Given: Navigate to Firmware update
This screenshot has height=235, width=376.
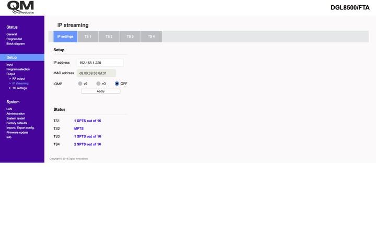Looking at the screenshot, I should 17,133.
